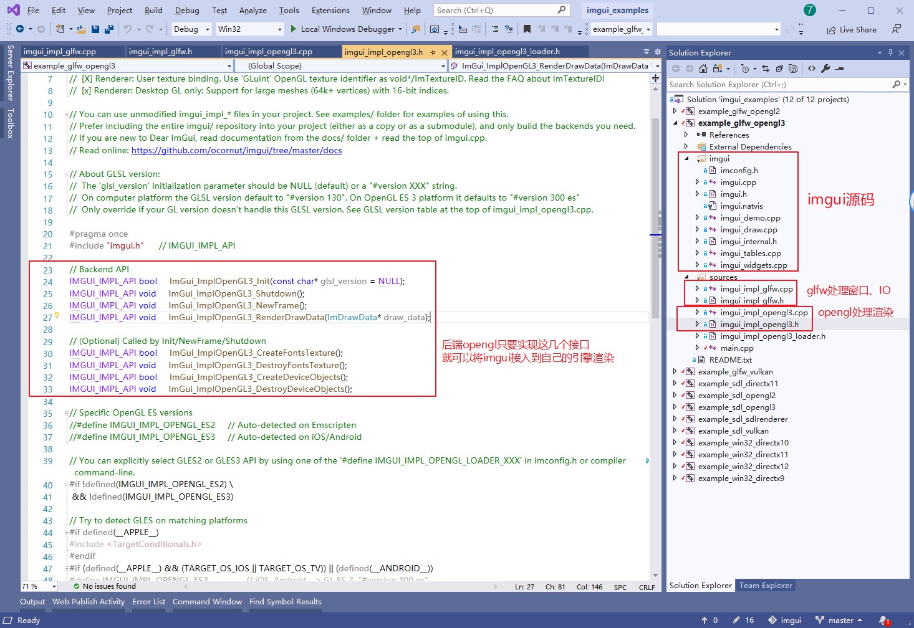
Task: Click the Open File folder icon
Action: (82, 29)
